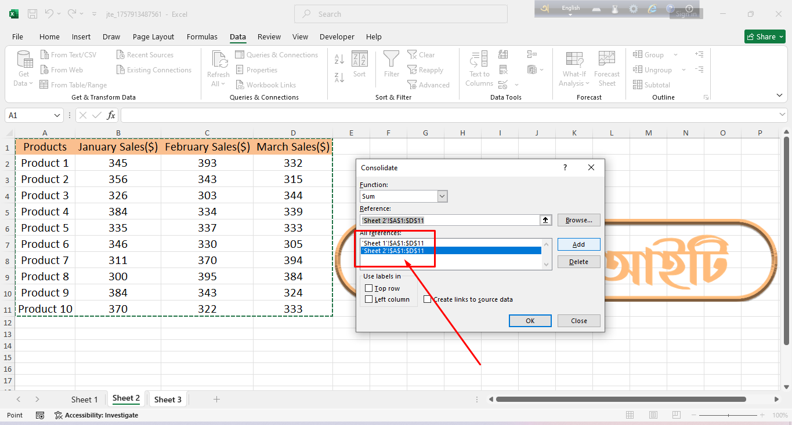Toggle Create links to source data
This screenshot has height=425, width=792.
tap(428, 299)
